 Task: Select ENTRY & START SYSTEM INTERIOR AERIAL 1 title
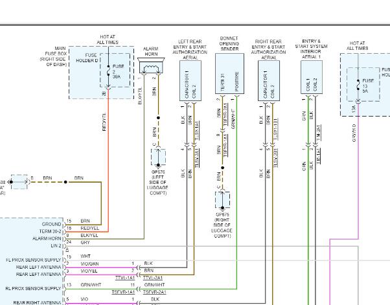coord(311,49)
